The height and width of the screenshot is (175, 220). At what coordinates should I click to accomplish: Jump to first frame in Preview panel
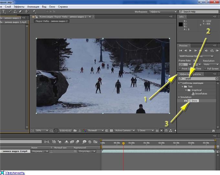pos(181,51)
